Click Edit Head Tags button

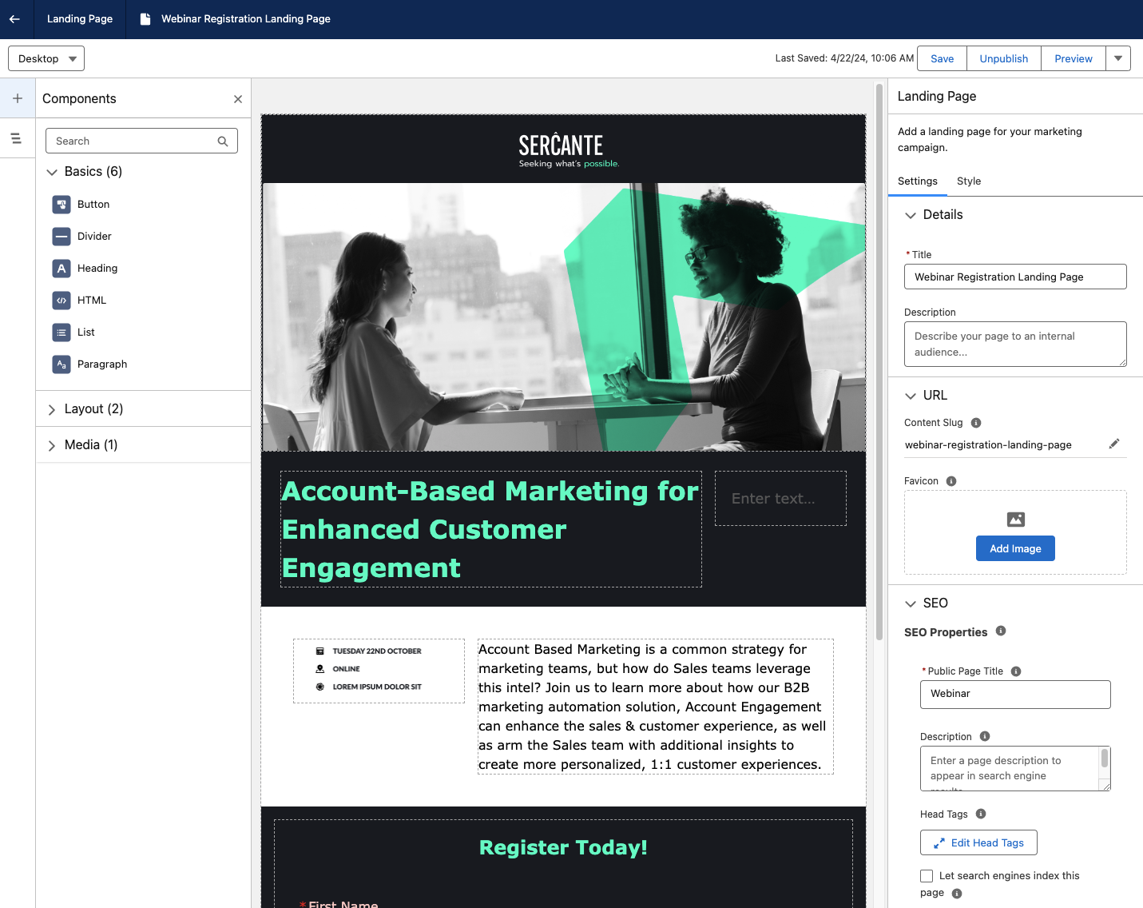[x=978, y=842]
